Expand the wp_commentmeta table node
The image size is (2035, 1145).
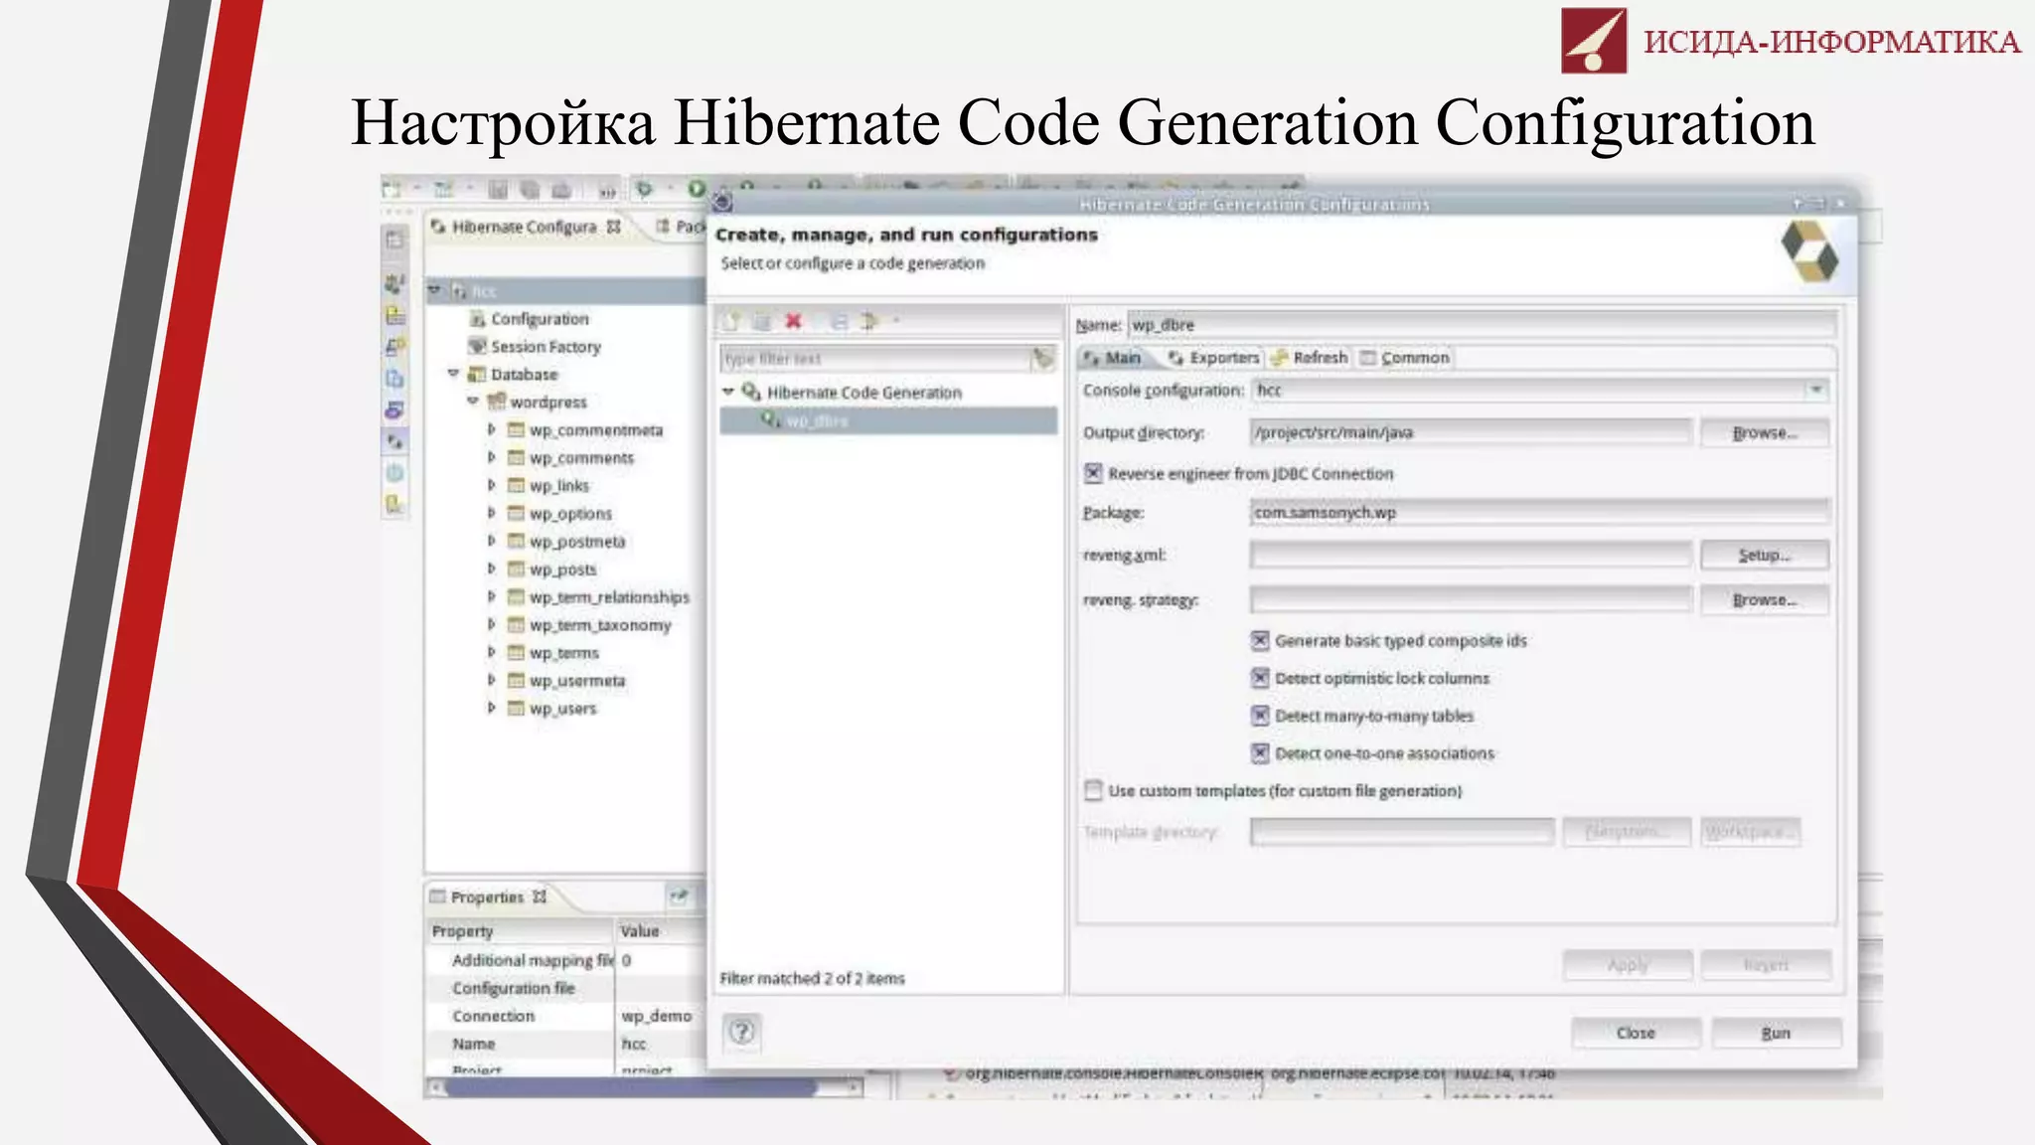click(491, 429)
